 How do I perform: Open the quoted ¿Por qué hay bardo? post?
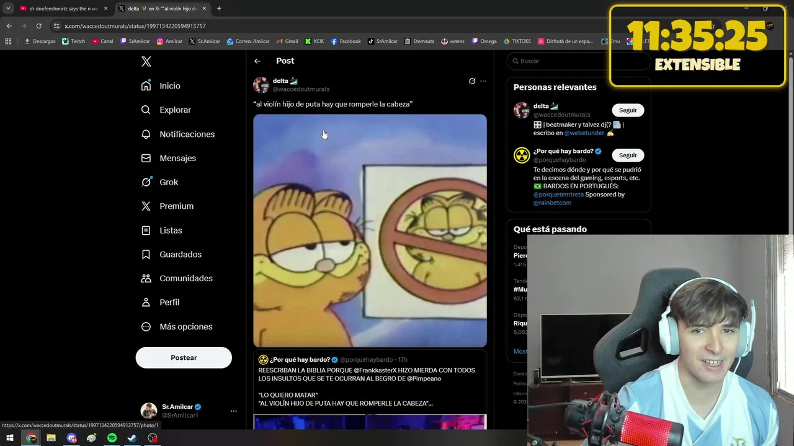(370, 390)
